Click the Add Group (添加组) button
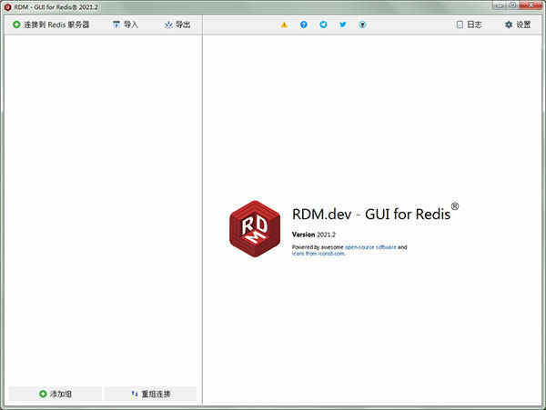This screenshot has width=546, height=410. coord(56,394)
